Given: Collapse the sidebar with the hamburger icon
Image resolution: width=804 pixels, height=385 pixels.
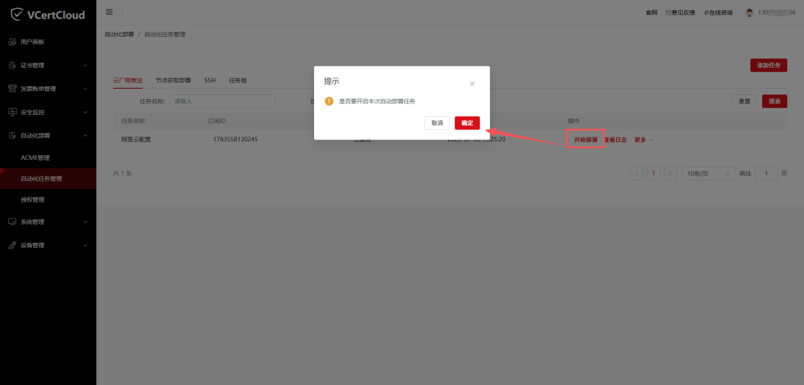Looking at the screenshot, I should (x=109, y=12).
